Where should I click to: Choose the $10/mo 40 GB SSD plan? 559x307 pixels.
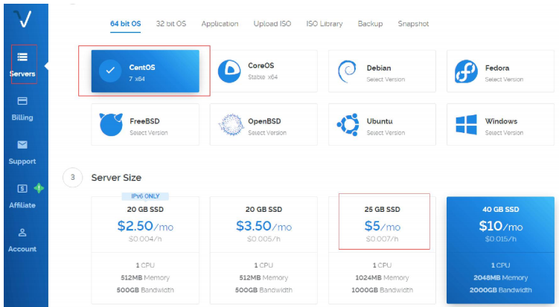pyautogui.click(x=500, y=250)
